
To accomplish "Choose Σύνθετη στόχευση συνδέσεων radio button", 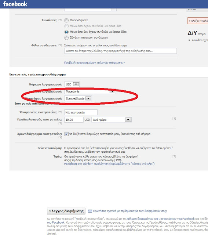I will pyautogui.click(x=66, y=37).
